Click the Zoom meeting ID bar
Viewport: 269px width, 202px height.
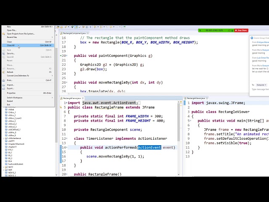point(214,30)
